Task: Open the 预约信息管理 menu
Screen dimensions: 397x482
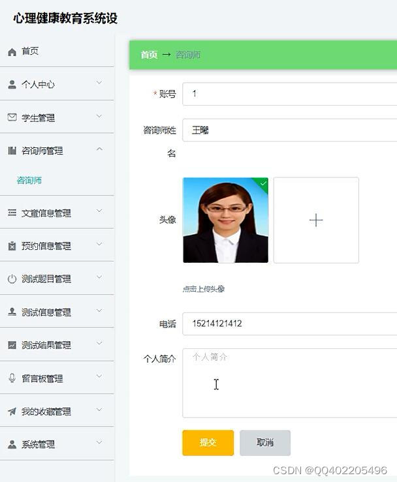Action: click(46, 246)
